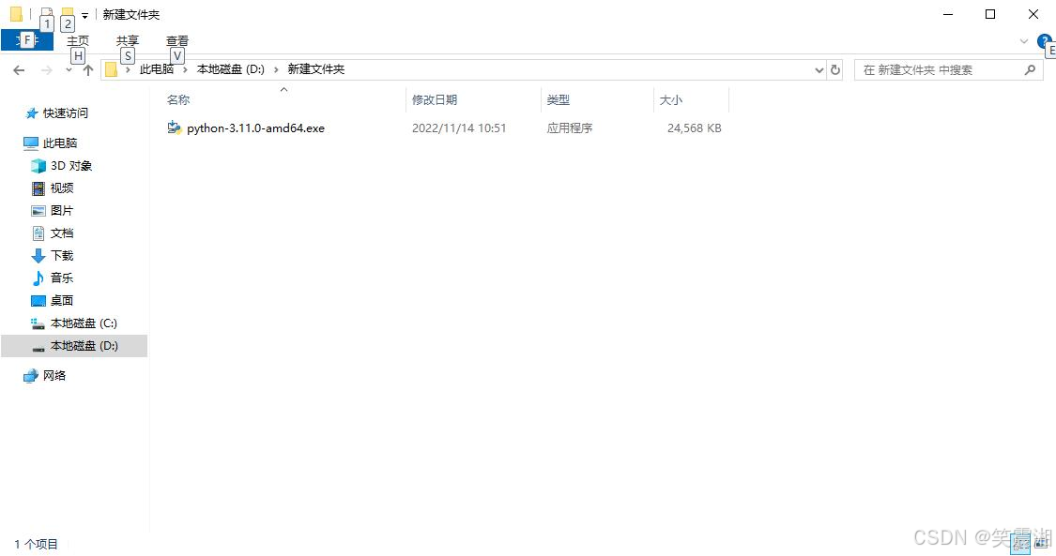Click the date 2022/11/14 10:51
The width and height of the screenshot is (1056, 556).
[459, 128]
